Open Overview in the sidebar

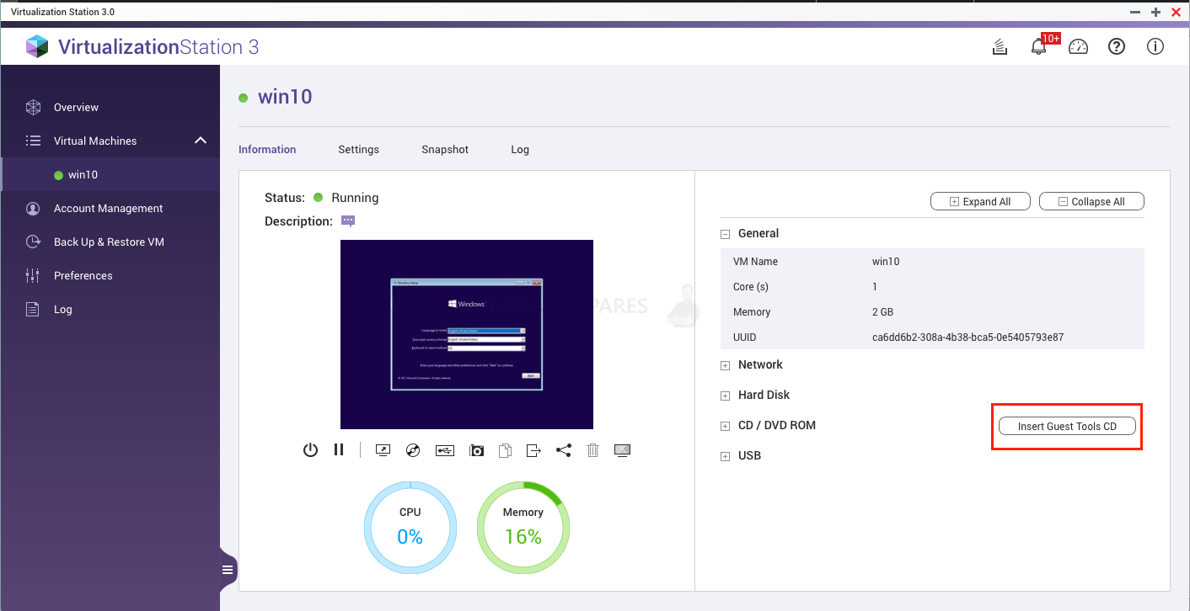(x=76, y=107)
